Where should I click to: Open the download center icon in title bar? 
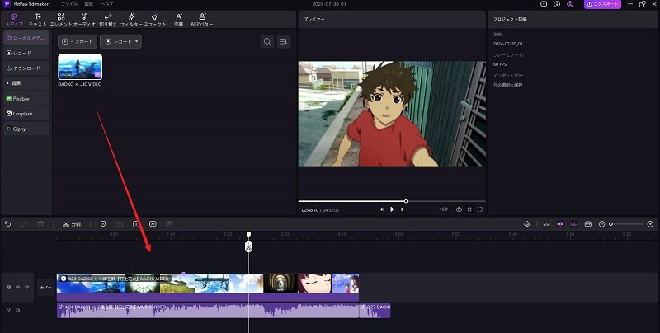tap(557, 4)
